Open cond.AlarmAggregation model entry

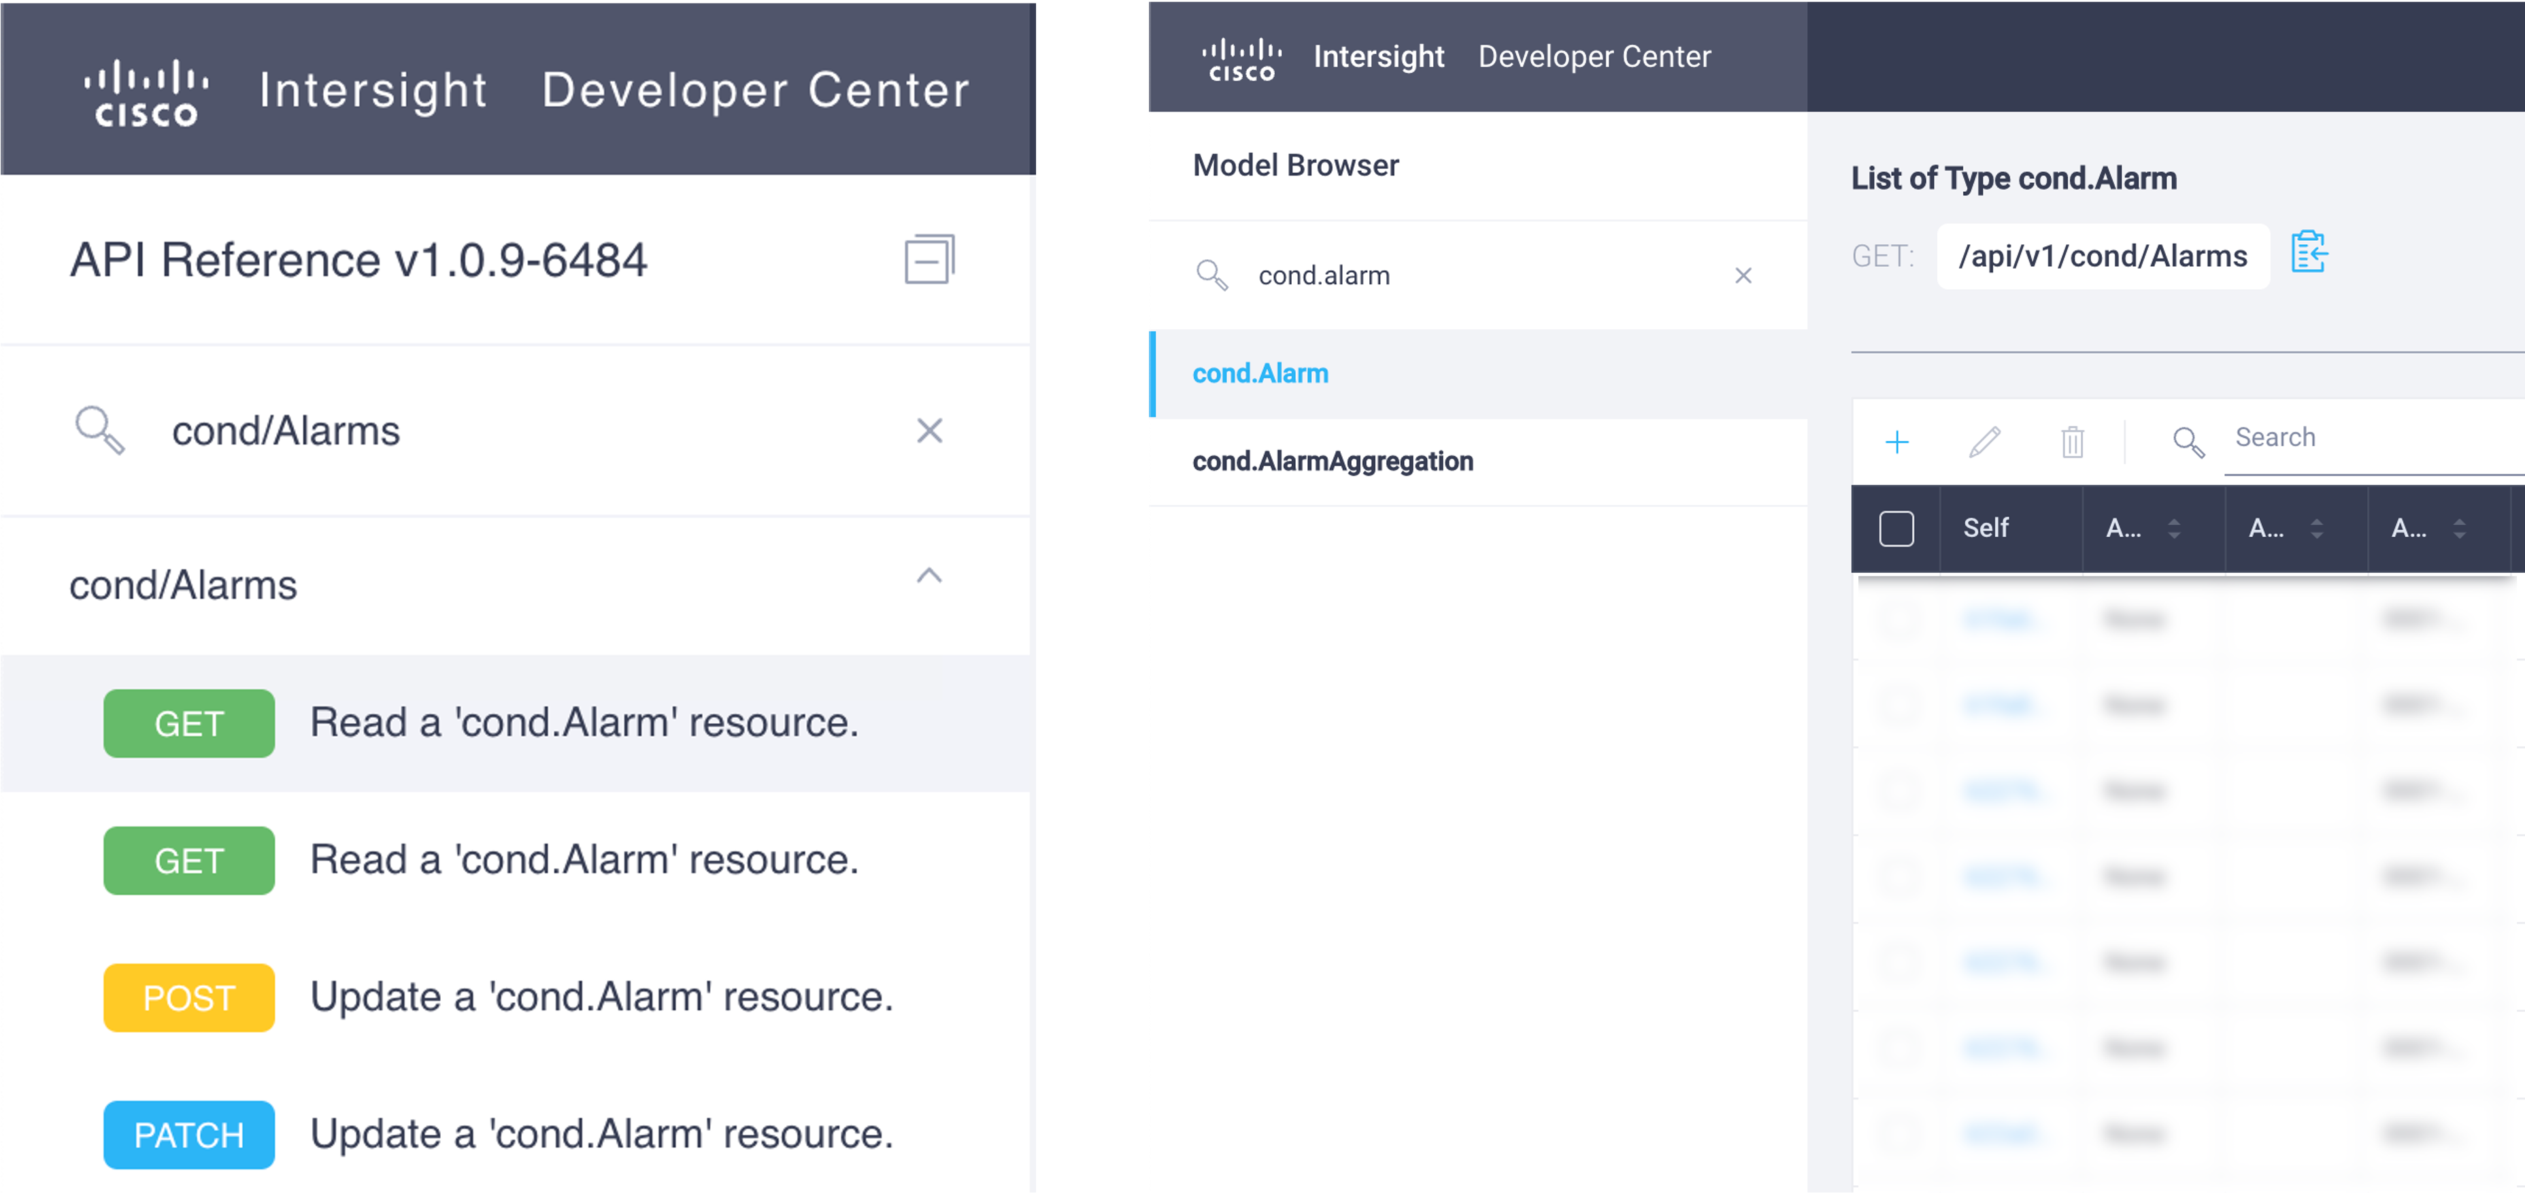tap(1332, 461)
